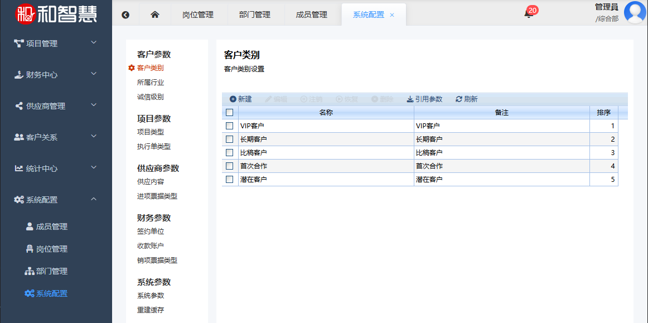The width and height of the screenshot is (648, 323).
Task: Check the 长期客户 row checkbox
Action: [x=230, y=139]
